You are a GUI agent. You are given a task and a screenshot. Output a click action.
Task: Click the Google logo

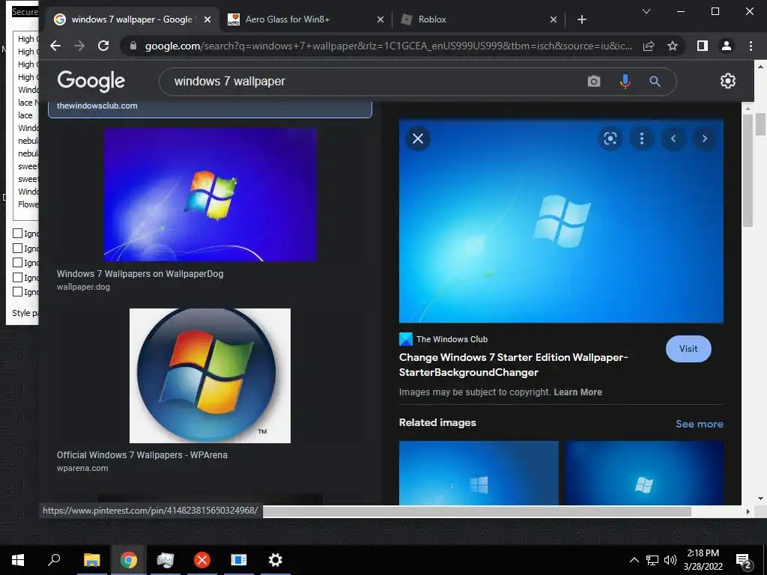(91, 81)
